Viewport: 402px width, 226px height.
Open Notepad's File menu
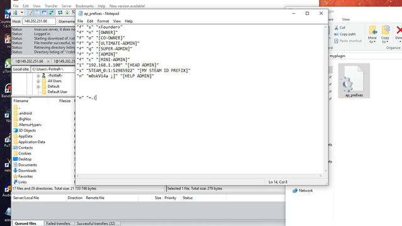[x=80, y=21]
